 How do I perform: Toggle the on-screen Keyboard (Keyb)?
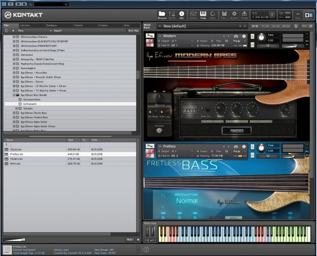(x=203, y=15)
